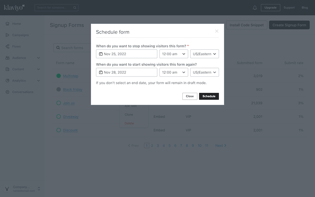Open the company account switcher arrows
This screenshot has height=197, width=315.
pos(39,189)
